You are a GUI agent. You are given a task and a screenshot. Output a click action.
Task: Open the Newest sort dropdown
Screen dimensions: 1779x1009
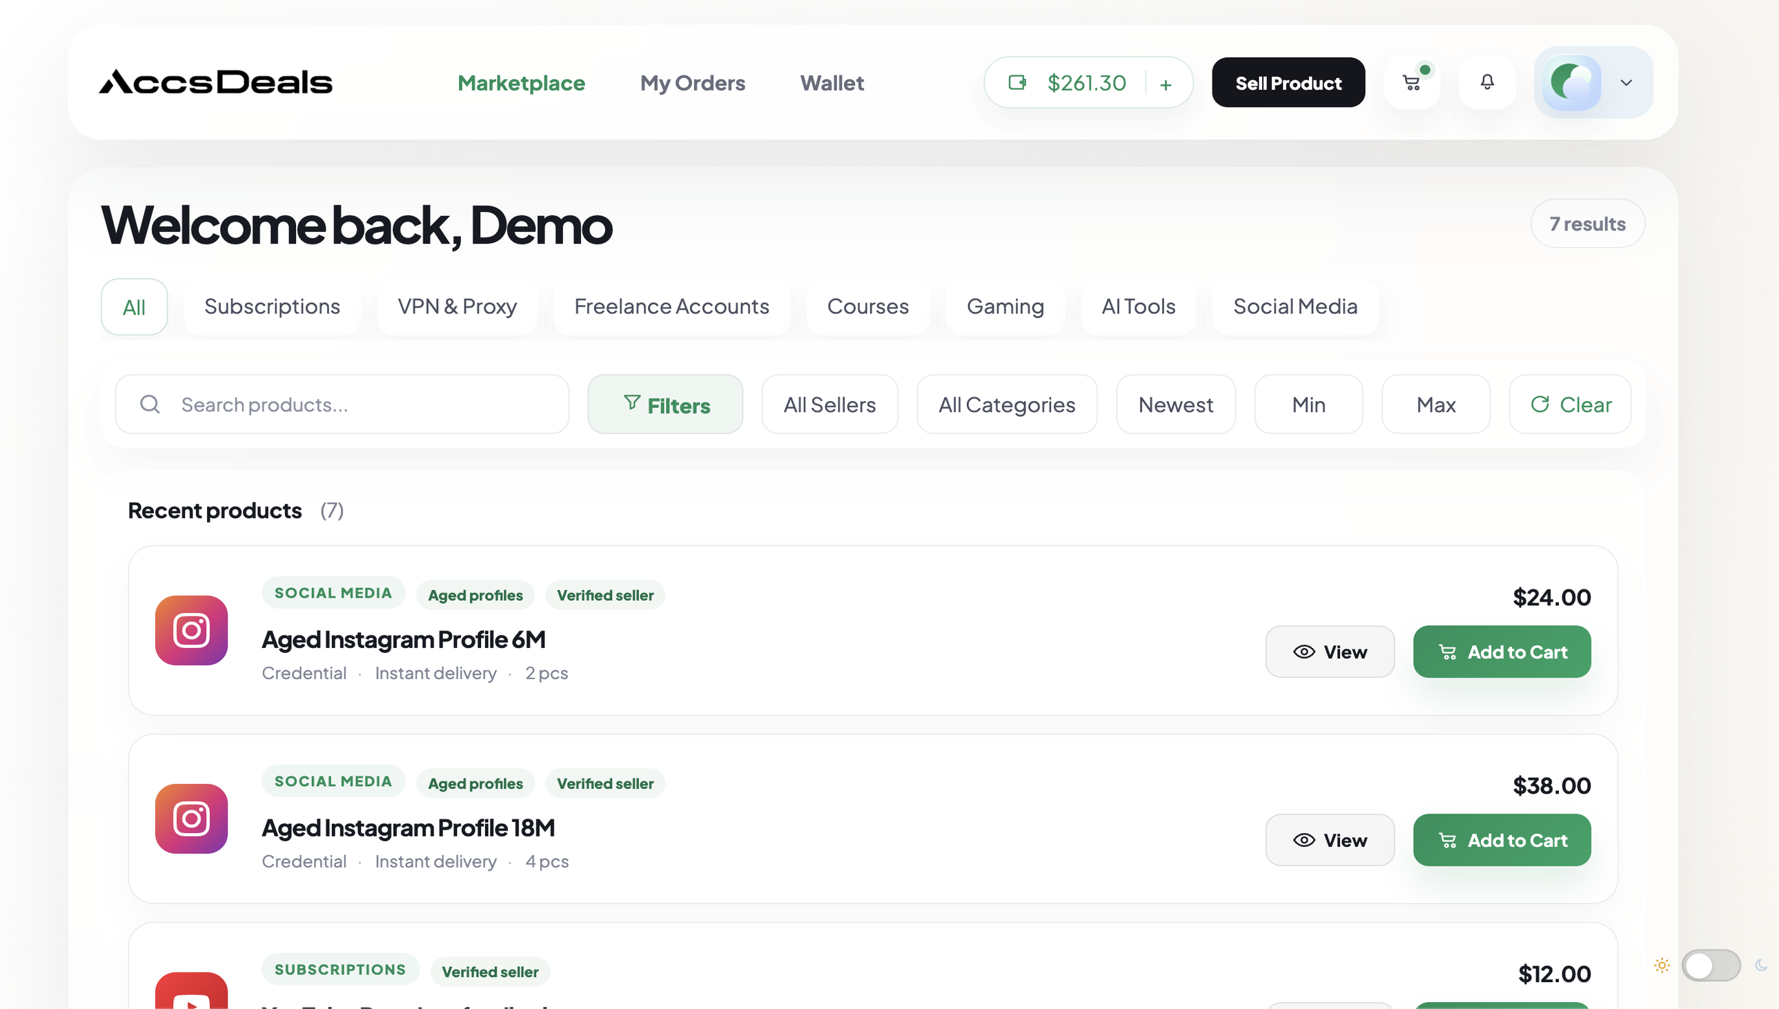[1177, 404]
